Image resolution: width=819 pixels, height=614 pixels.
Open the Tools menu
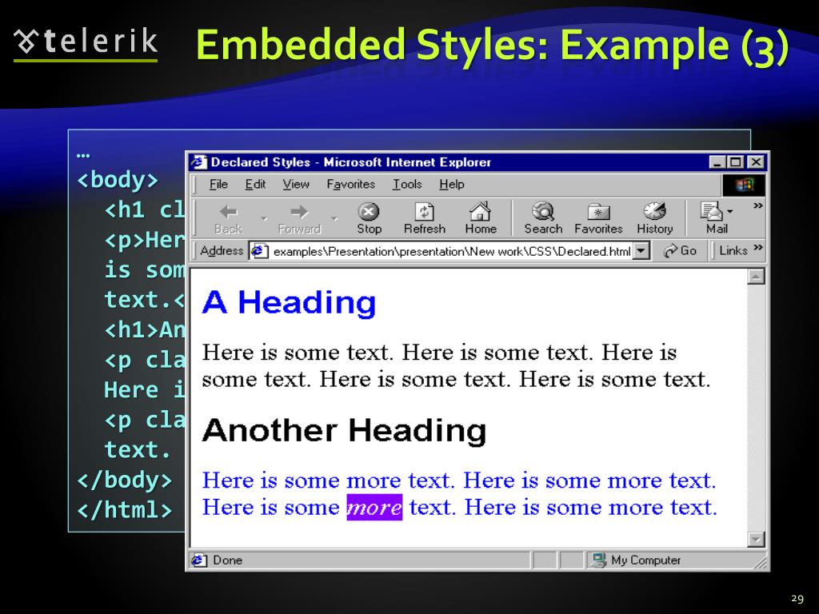(407, 185)
